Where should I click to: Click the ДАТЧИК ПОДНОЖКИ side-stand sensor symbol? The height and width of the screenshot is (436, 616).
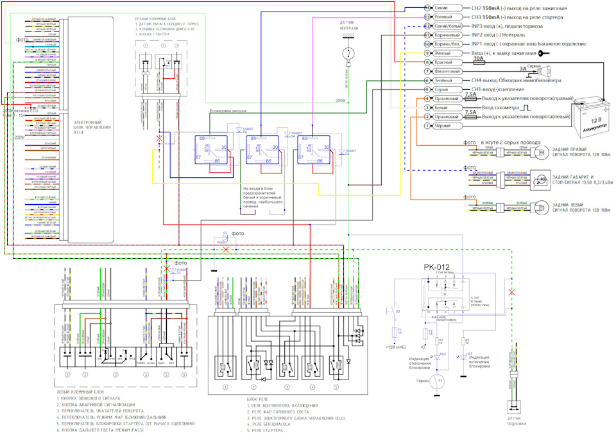(514, 408)
